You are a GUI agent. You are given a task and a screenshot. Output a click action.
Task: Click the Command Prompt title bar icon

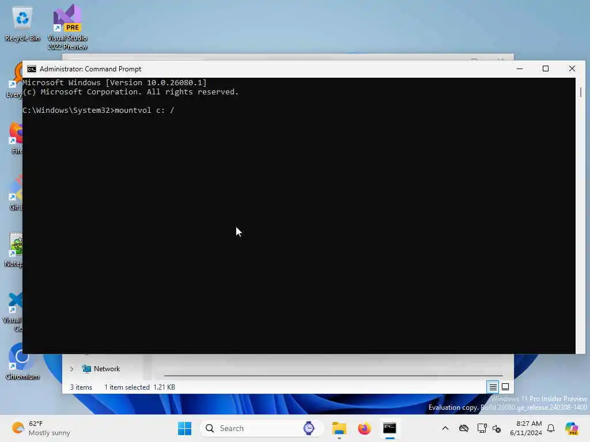[32, 69]
